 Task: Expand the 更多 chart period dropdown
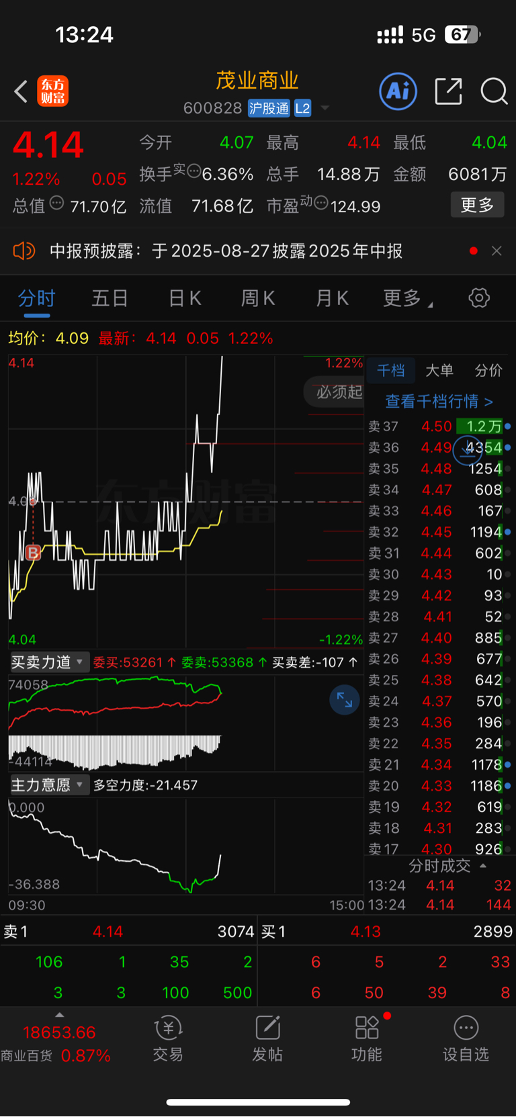pyautogui.click(x=408, y=298)
